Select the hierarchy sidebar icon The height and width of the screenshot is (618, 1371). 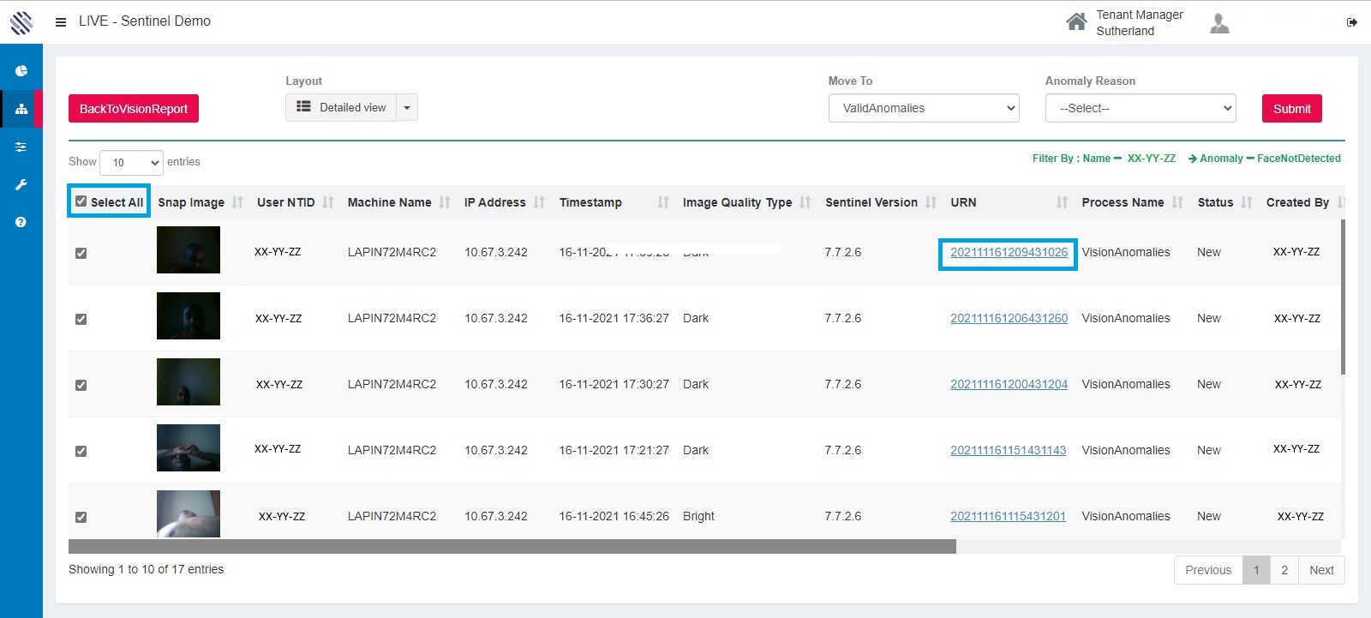21,109
